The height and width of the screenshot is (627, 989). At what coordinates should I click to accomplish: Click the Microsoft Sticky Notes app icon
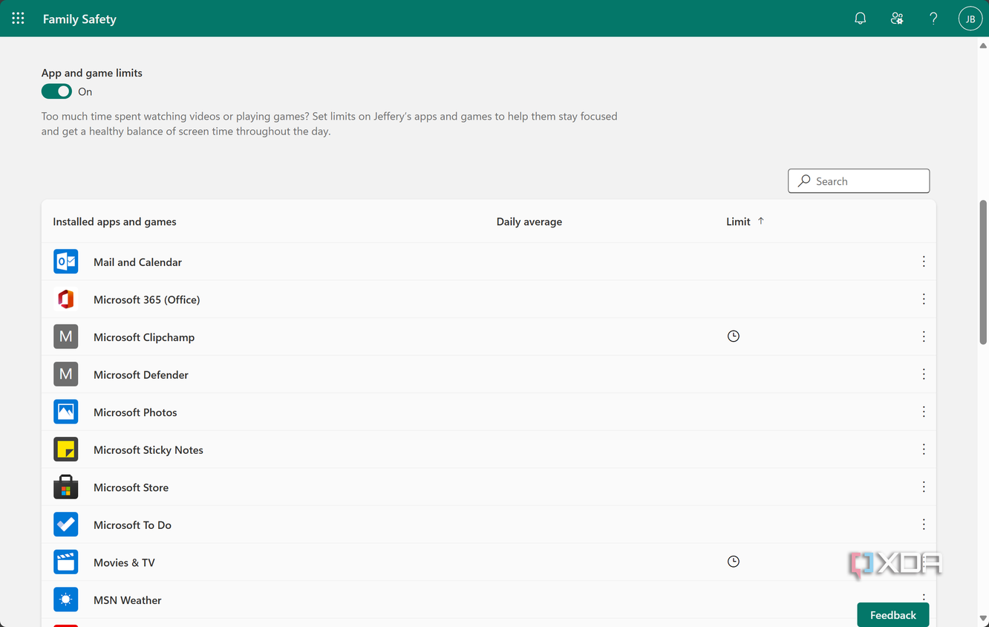coord(66,449)
